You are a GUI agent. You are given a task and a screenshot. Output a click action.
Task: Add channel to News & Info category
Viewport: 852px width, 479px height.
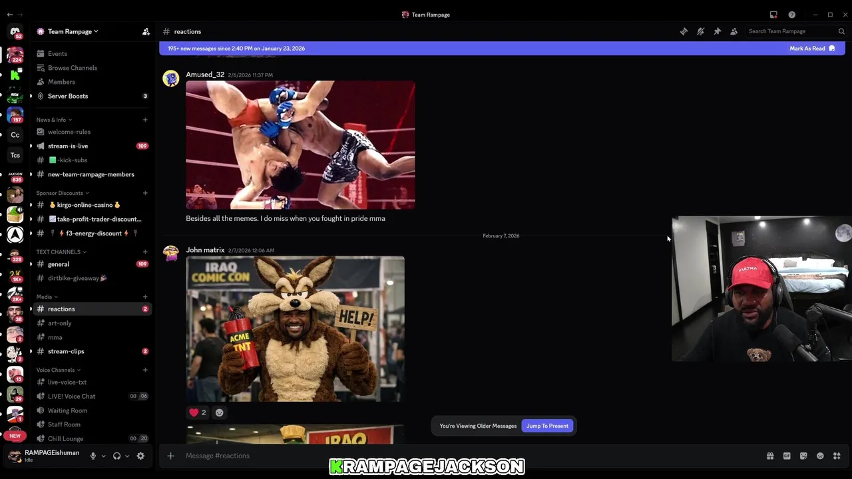[x=145, y=120]
